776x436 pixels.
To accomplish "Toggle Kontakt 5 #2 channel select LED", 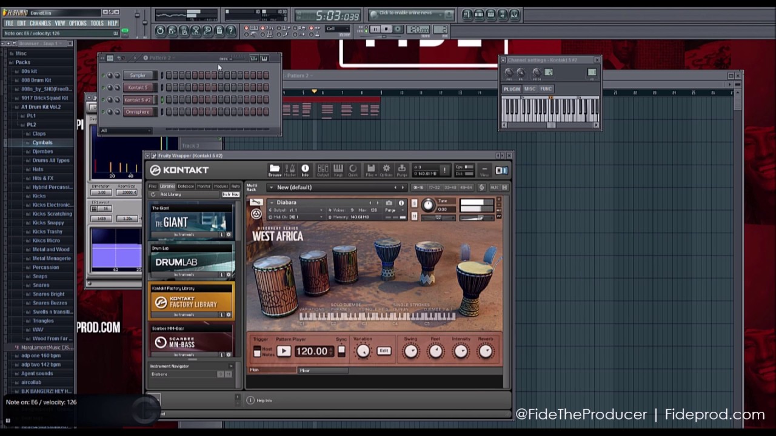I will (x=162, y=100).
